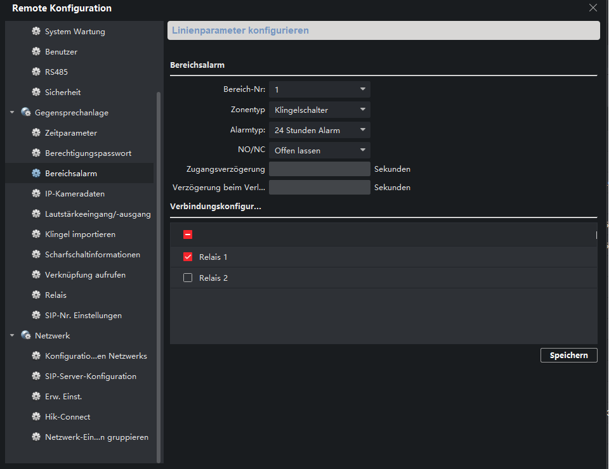Screen dimensions: 609x469
Task: Open Erw. Einst. network page
Action: (63, 397)
